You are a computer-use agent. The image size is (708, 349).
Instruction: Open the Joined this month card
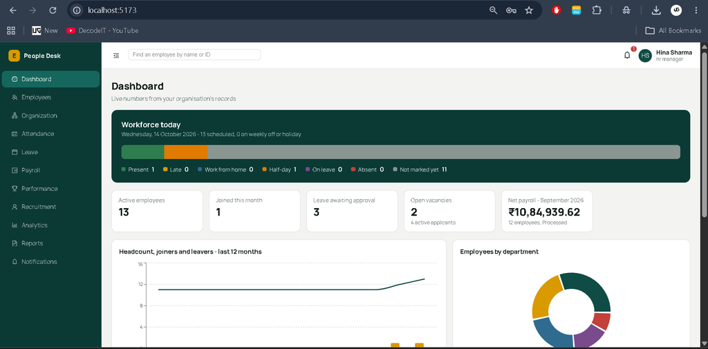point(254,211)
